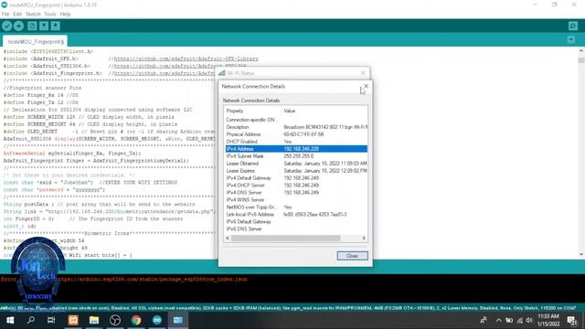
Task: Create a new sketch with the New icon
Action: [x=32, y=26]
